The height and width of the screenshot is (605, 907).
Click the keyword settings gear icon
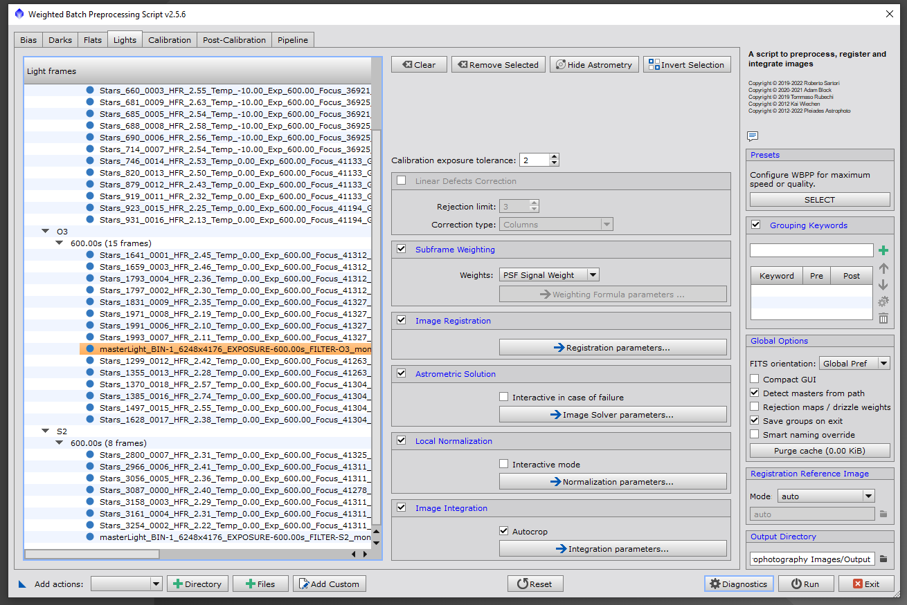coord(883,301)
